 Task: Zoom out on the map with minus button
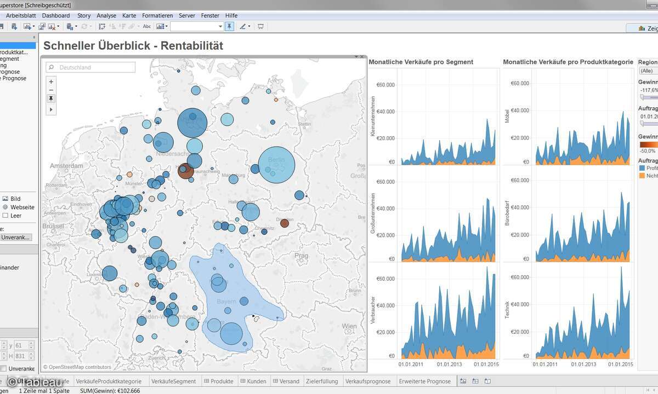click(51, 90)
